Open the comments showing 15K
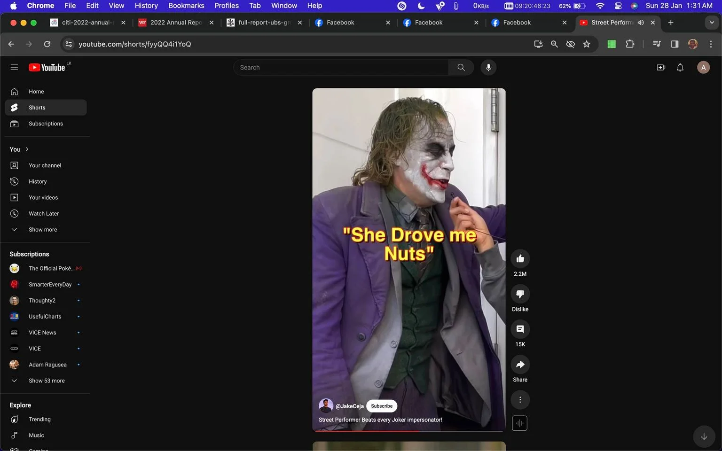The width and height of the screenshot is (722, 451). point(520,329)
